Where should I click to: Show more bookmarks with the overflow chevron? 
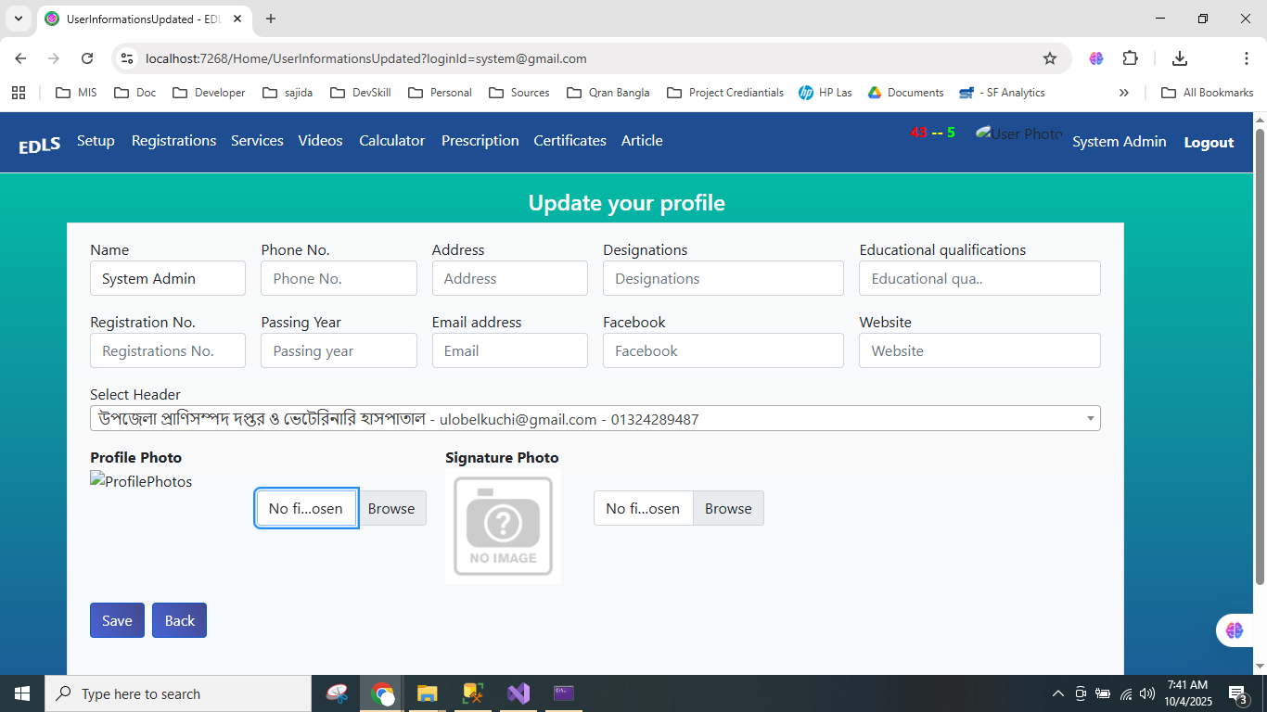tap(1123, 93)
